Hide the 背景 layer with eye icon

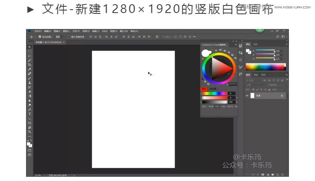point(247,96)
